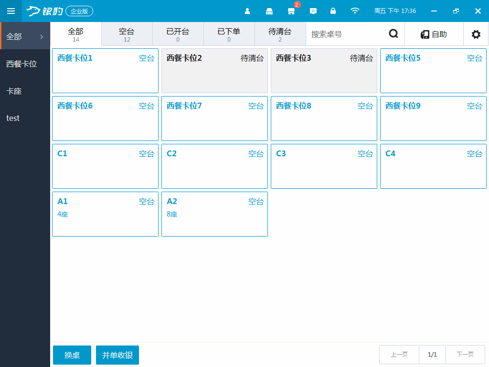Lock the screen with the padlock icon
The image size is (489, 367).
tap(333, 11)
